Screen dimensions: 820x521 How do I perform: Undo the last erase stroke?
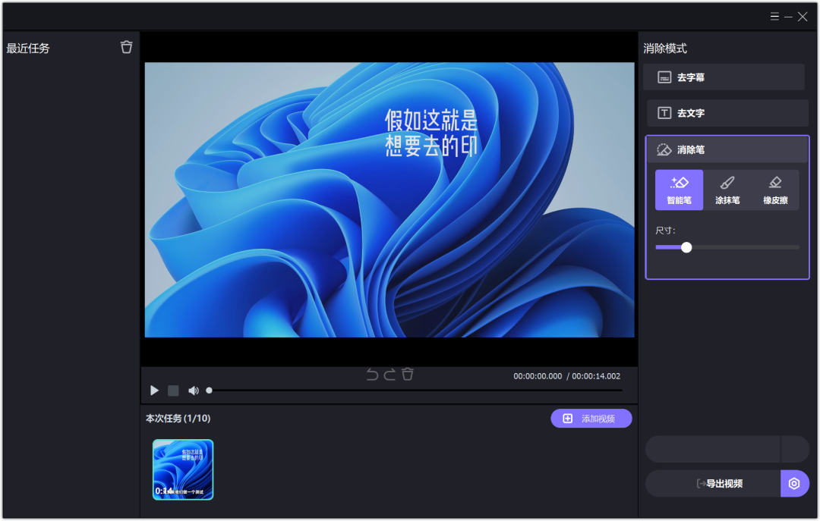tap(372, 374)
